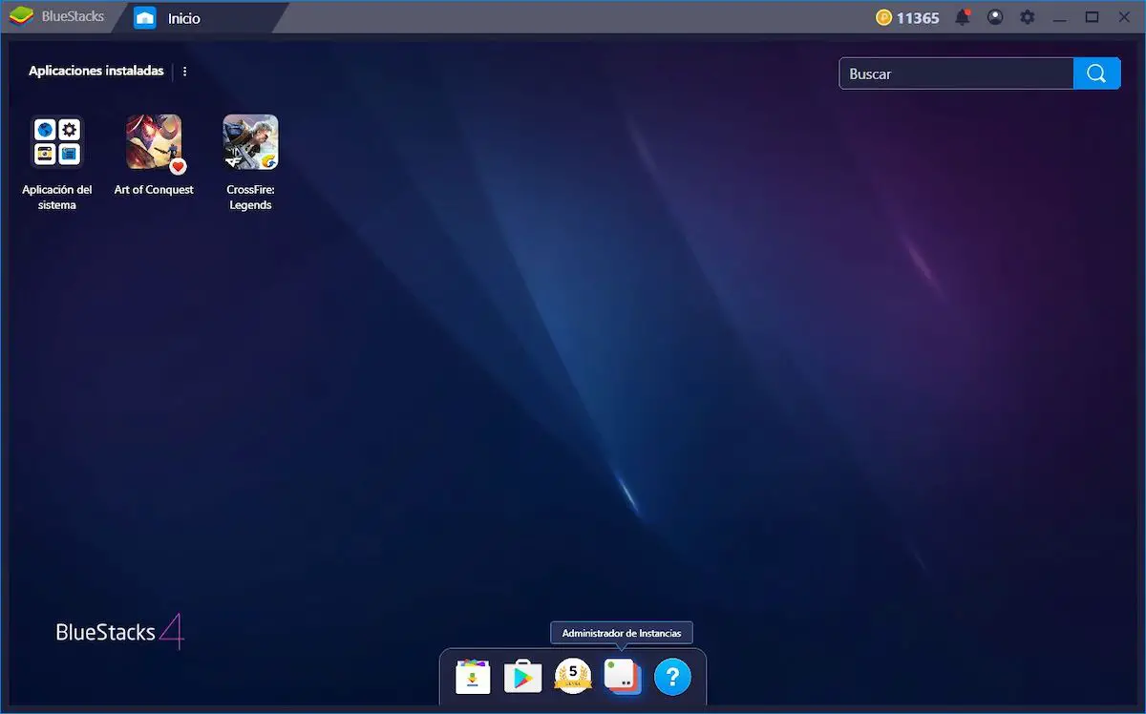
Task: Launch Art of Conquest game
Action: 154,142
